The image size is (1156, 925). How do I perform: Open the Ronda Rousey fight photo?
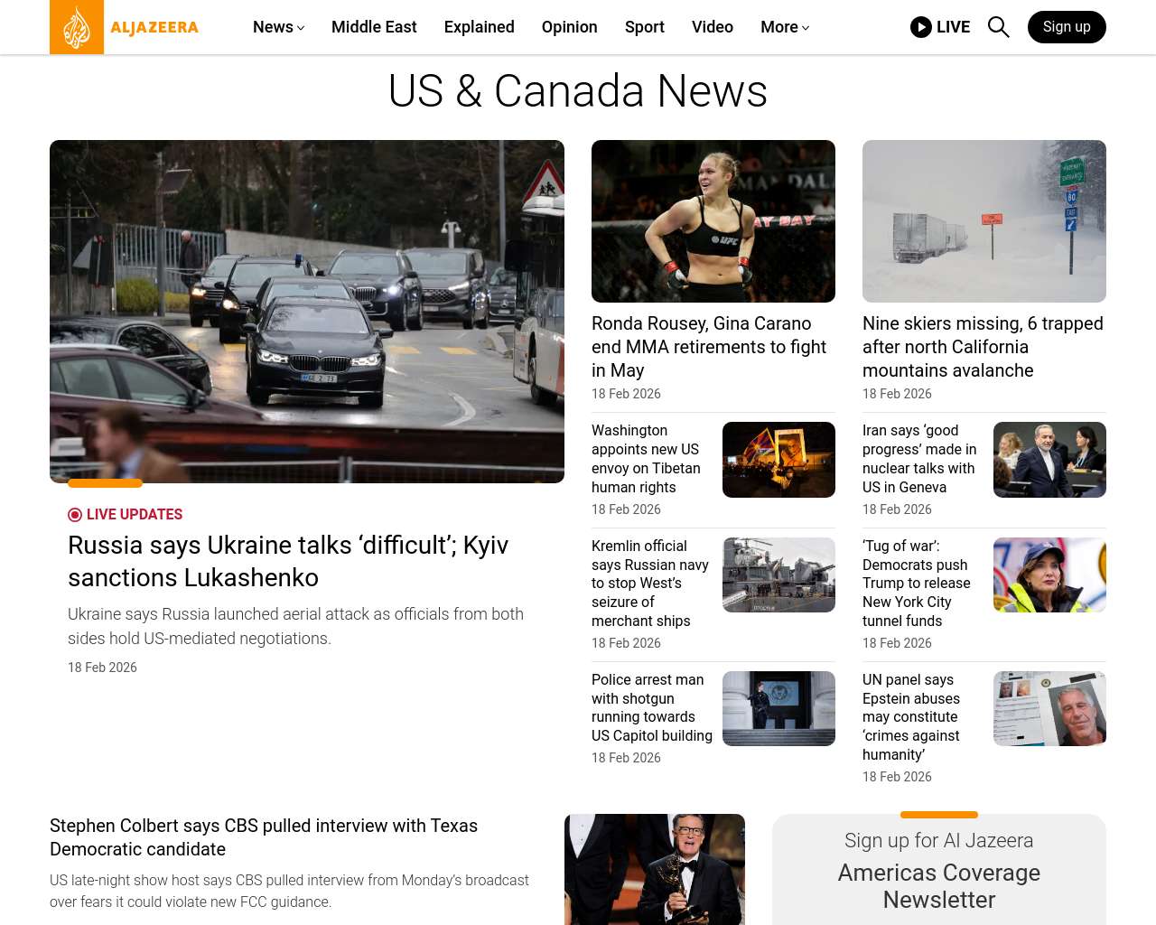pyautogui.click(x=713, y=221)
